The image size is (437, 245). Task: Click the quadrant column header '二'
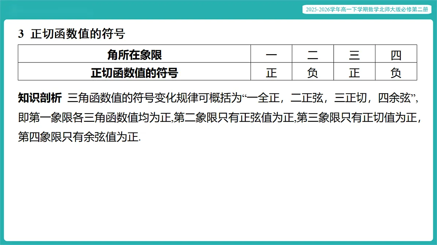point(313,54)
